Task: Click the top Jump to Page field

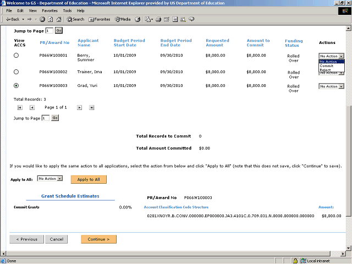Action: pyautogui.click(x=49, y=31)
